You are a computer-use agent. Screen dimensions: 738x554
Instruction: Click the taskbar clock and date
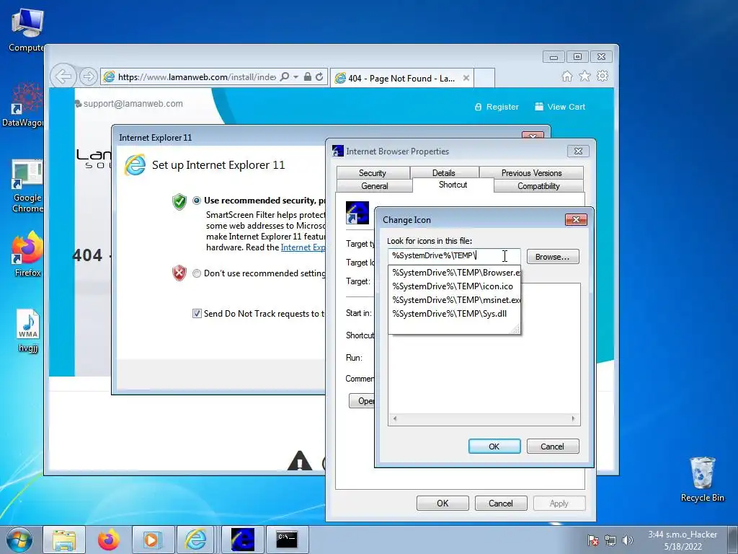[683, 540]
